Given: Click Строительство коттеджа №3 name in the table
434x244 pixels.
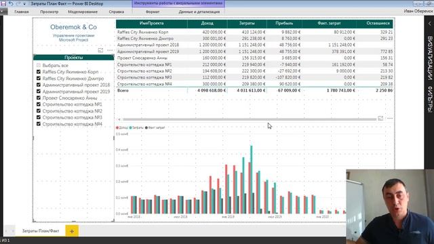Looking at the screenshot, I should click(144, 77).
